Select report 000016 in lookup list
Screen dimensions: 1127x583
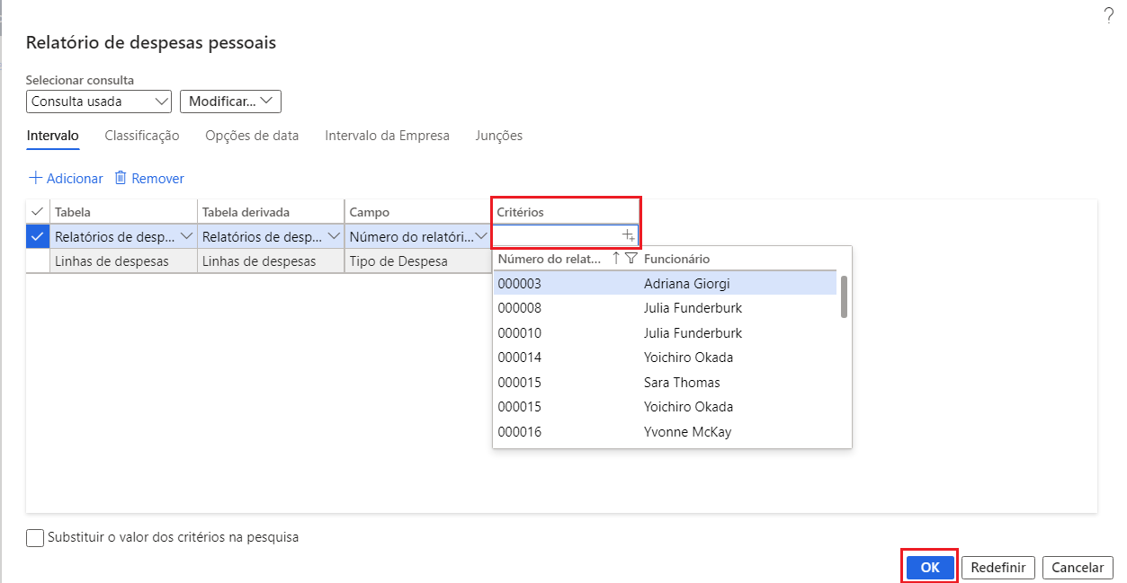(666, 432)
